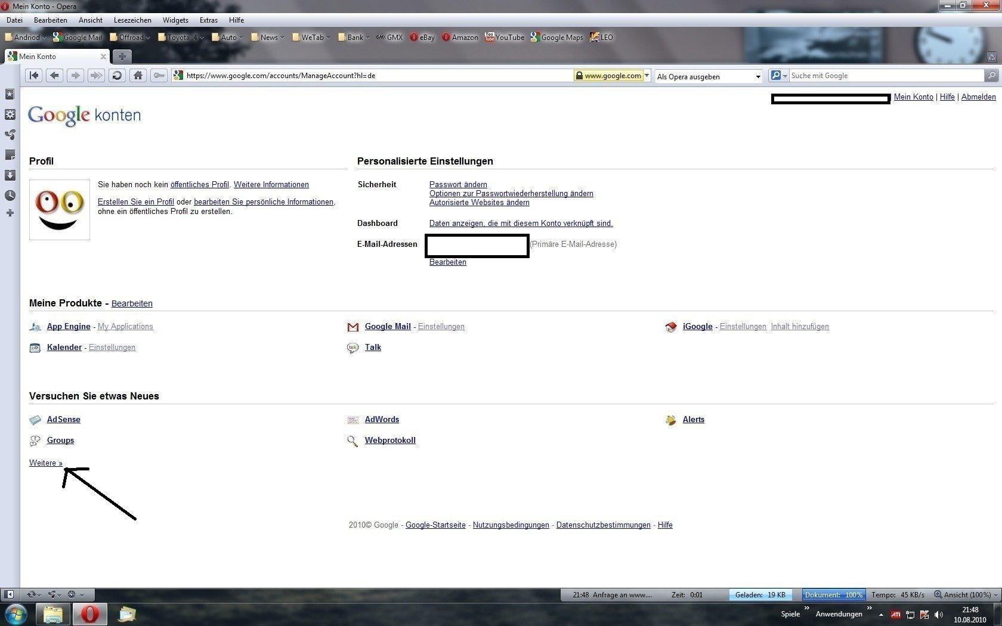Click the Alerts bell icon
The width and height of the screenshot is (1002, 626).
[671, 420]
